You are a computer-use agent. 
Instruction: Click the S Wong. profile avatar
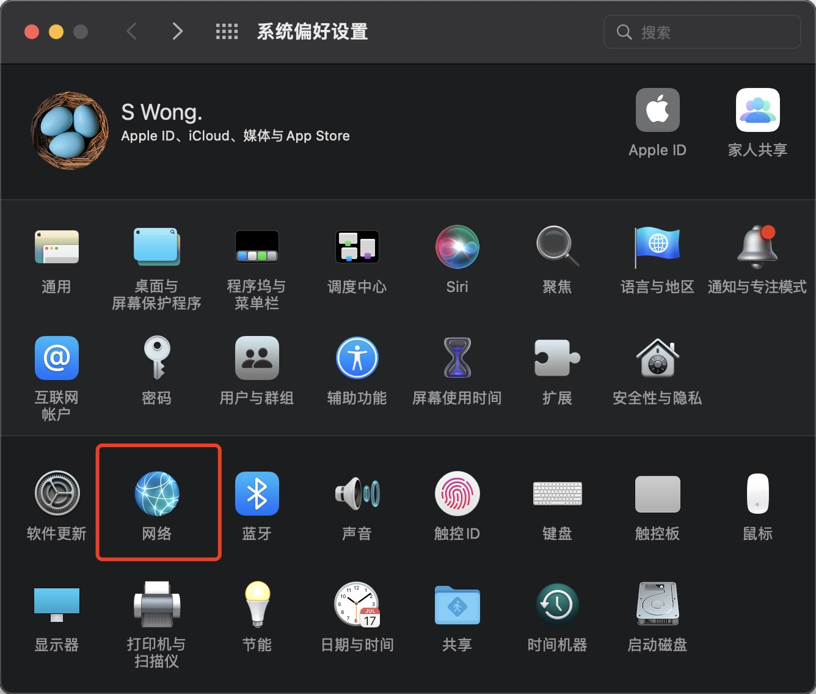(x=70, y=130)
